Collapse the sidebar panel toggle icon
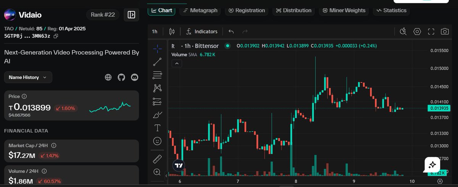 coord(131,15)
